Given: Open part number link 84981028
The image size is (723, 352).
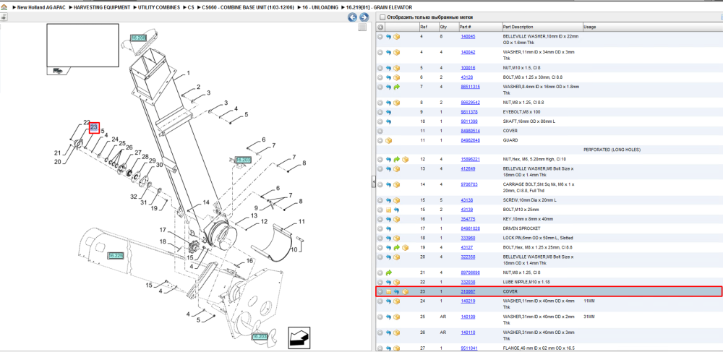Looking at the screenshot, I should 471,228.
